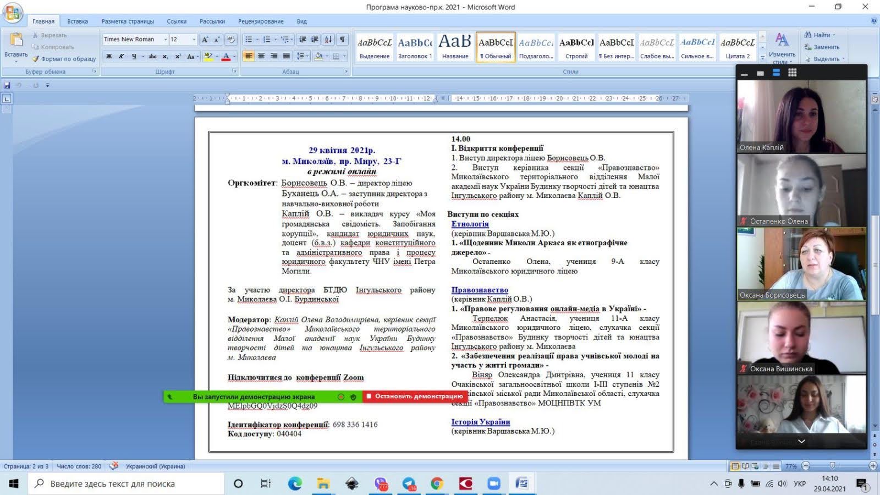
Task: Toggle Bold (Ж) formatting
Action: (x=109, y=56)
